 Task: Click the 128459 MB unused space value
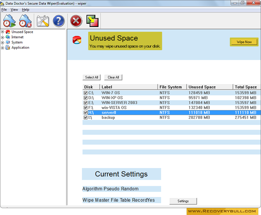[x=199, y=93]
